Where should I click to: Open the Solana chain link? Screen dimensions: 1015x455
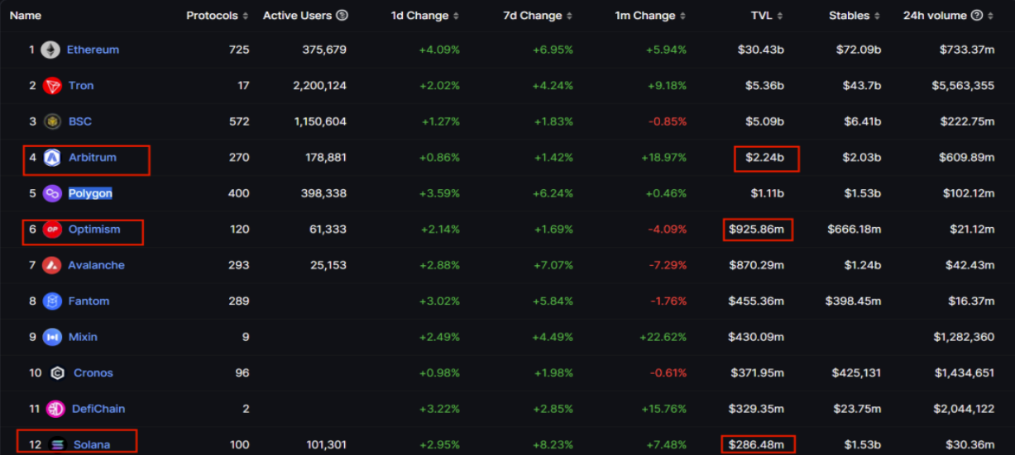[92, 445]
